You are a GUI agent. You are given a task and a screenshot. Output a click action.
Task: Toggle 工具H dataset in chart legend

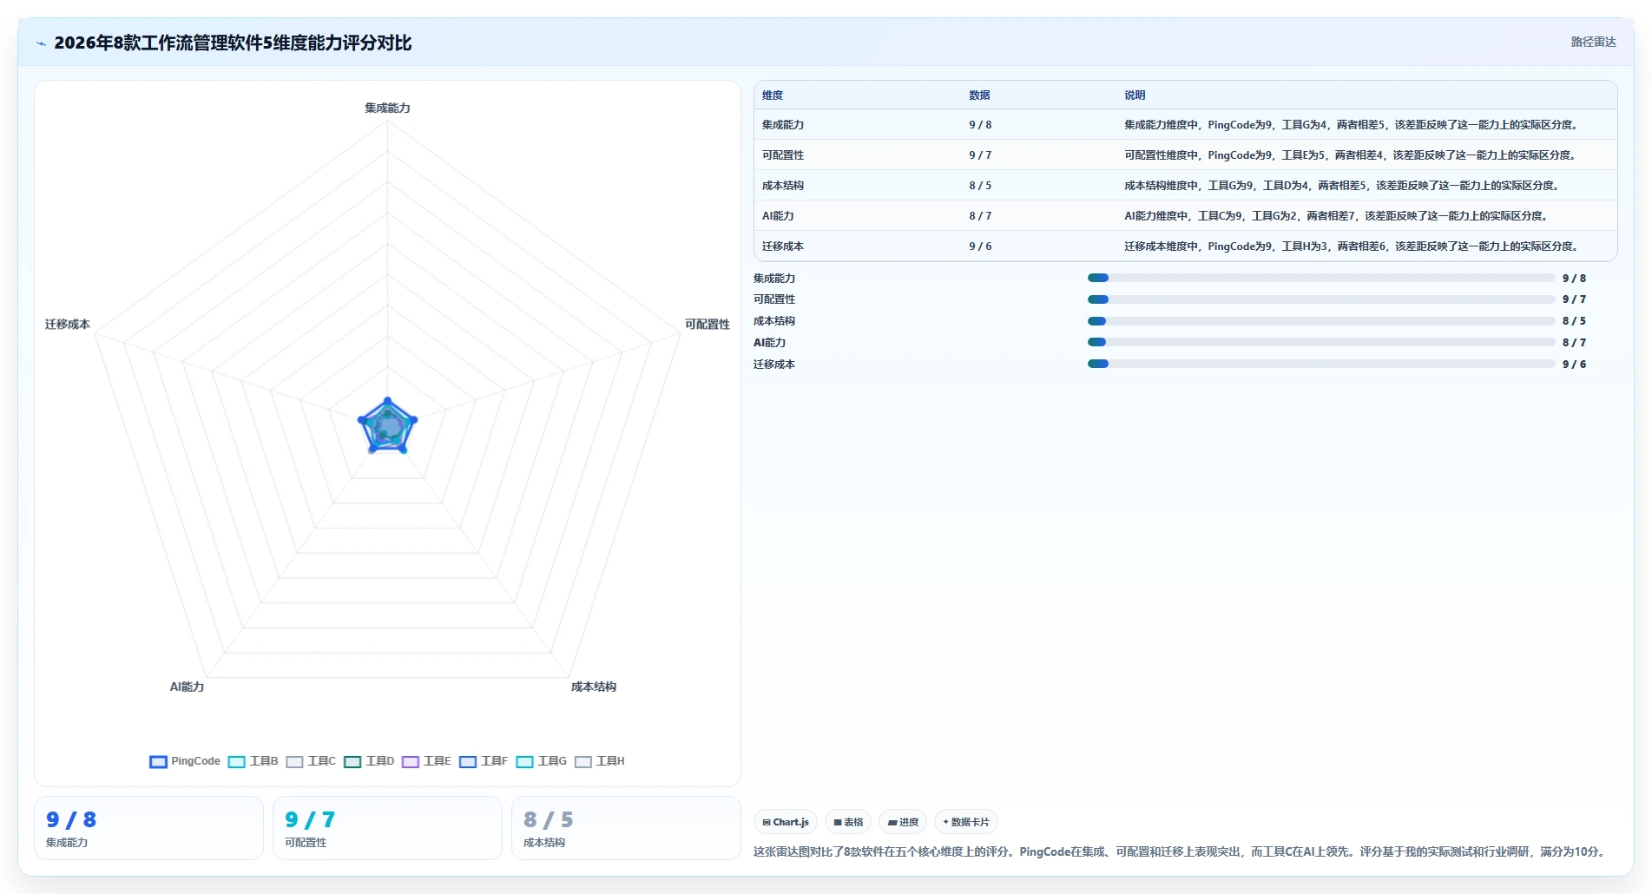(600, 761)
